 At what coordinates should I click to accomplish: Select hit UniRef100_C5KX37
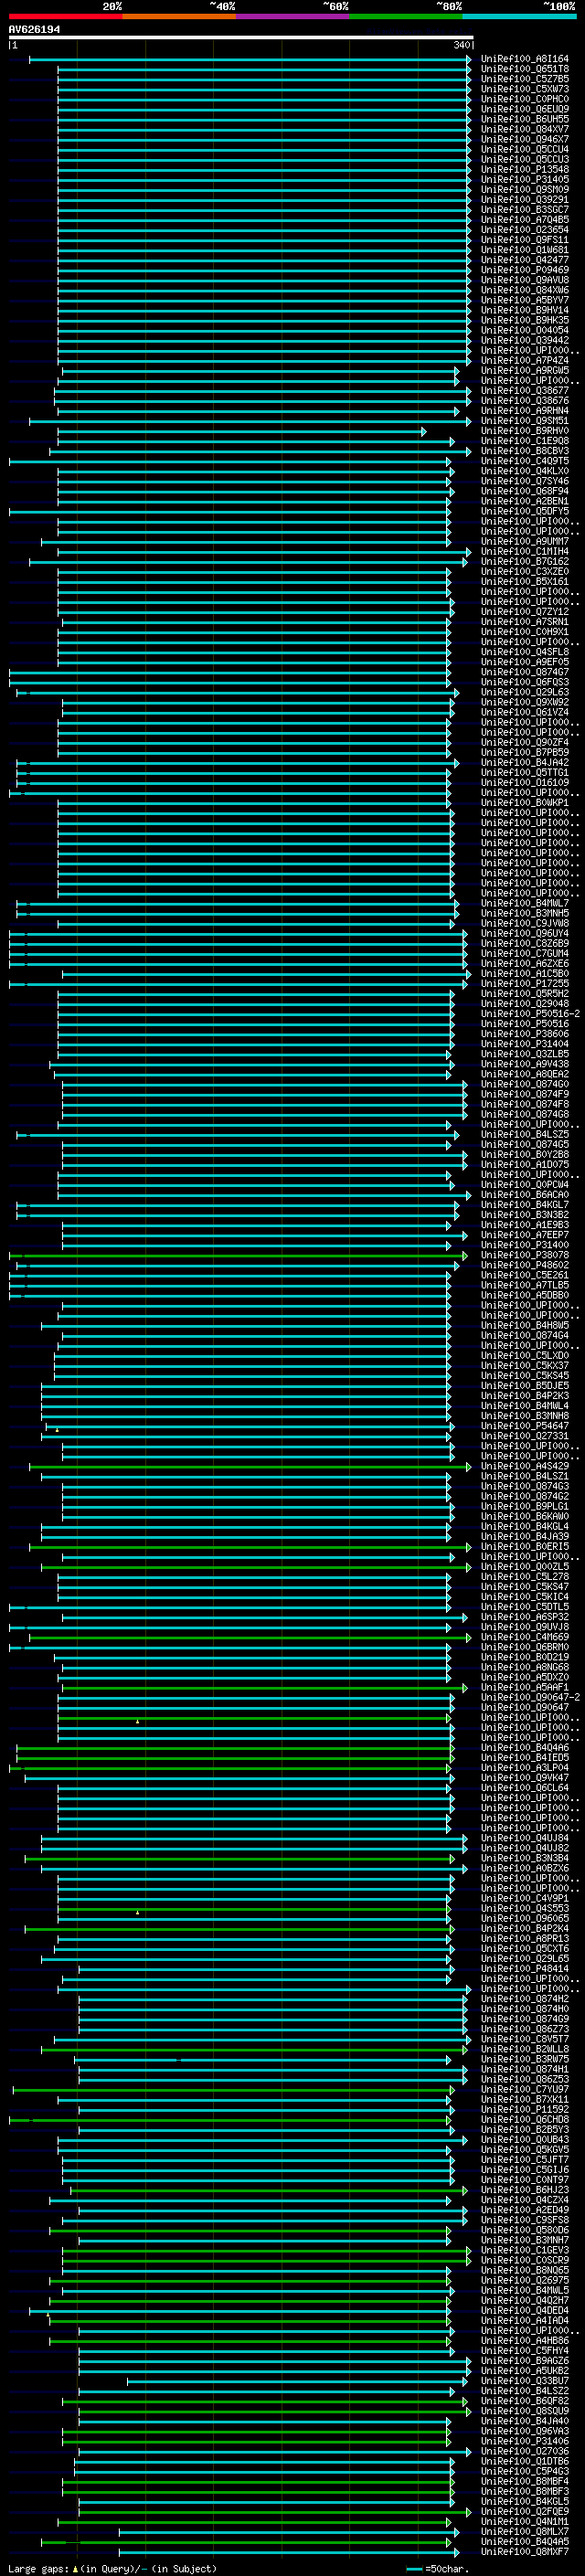(x=524, y=1366)
